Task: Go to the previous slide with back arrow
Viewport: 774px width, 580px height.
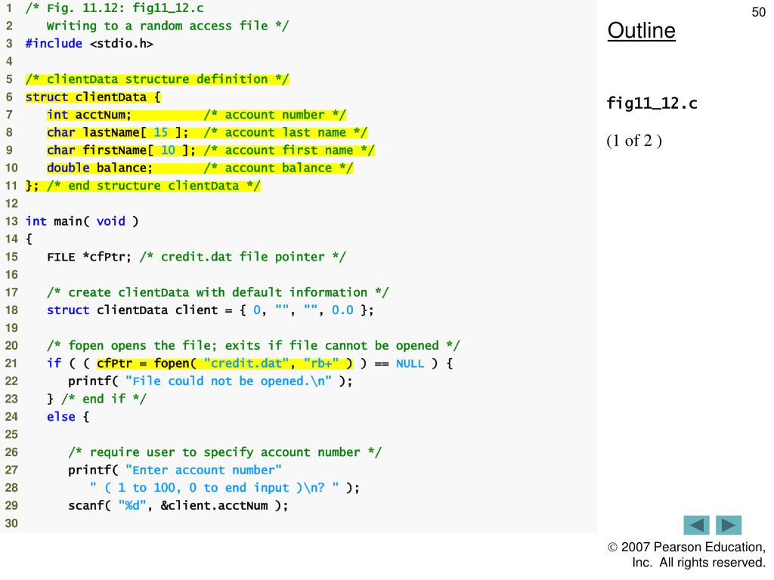Action: click(x=696, y=525)
